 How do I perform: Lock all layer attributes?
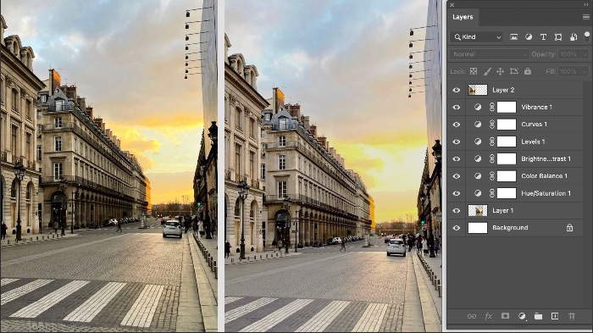pyautogui.click(x=528, y=71)
